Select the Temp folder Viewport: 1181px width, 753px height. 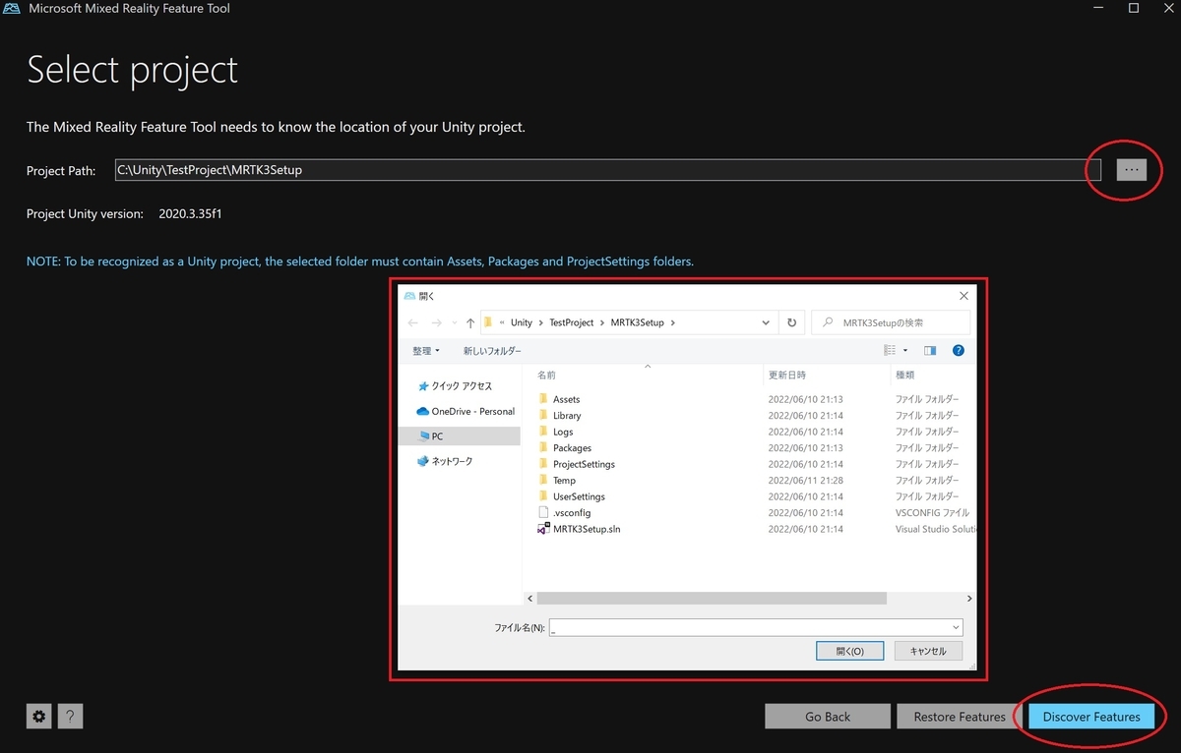click(564, 481)
